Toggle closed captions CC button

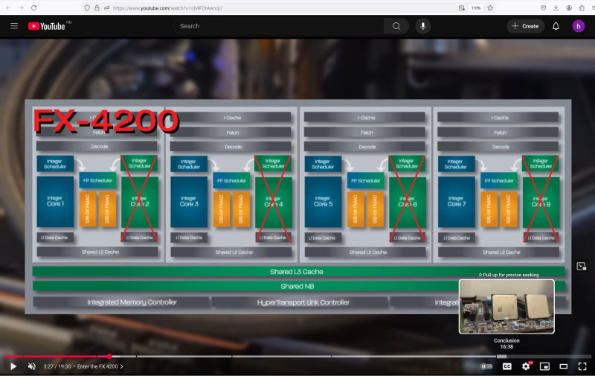tap(507, 366)
